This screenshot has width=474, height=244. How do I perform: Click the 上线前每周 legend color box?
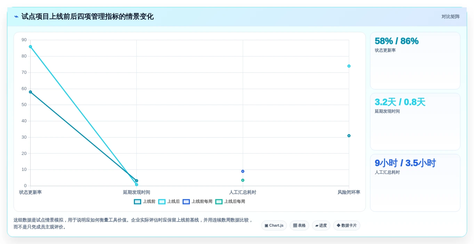(186, 201)
